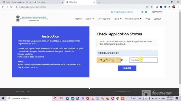Click the SUBMIT button
Screen dimensions: 181x101
(127, 68)
